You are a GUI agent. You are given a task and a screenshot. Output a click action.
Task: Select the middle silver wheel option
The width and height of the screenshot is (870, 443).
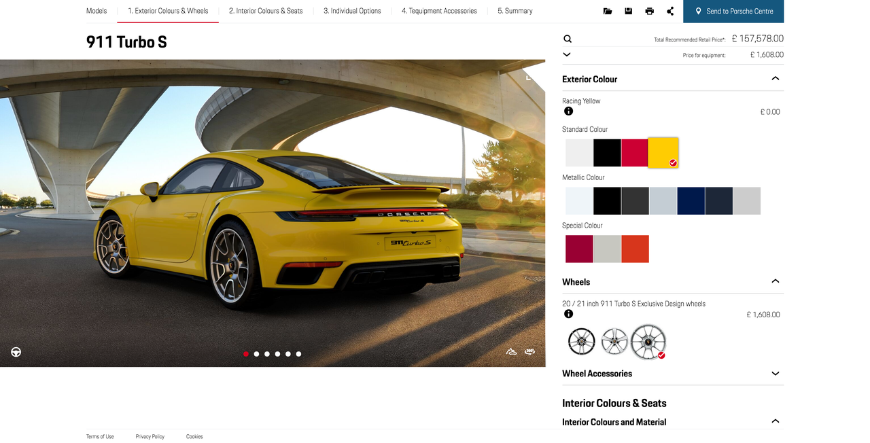click(614, 341)
